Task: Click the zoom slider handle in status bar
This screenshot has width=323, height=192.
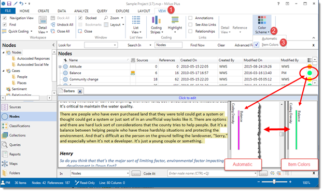Action: 274,182
